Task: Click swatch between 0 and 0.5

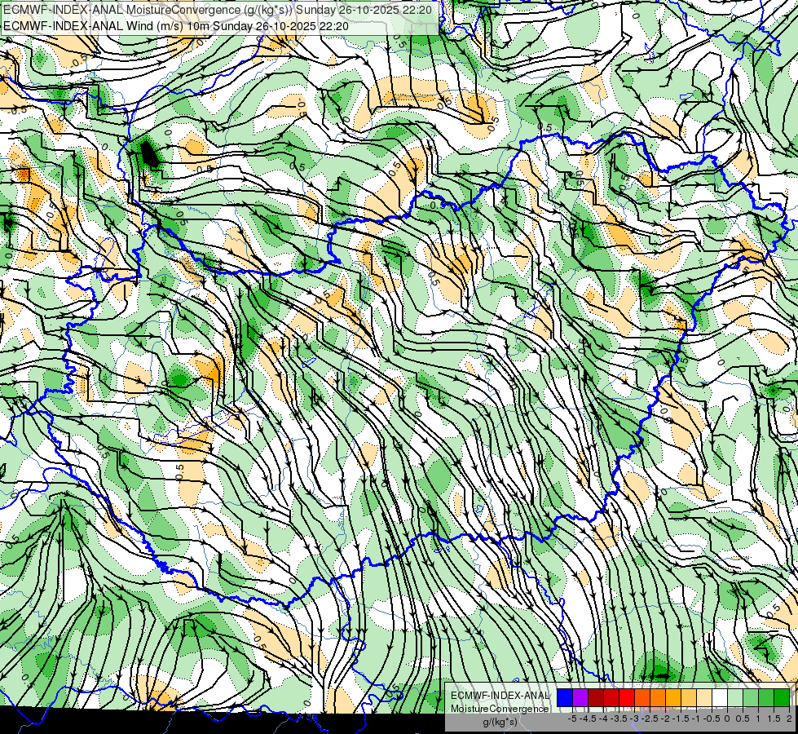Action: pyautogui.click(x=735, y=697)
